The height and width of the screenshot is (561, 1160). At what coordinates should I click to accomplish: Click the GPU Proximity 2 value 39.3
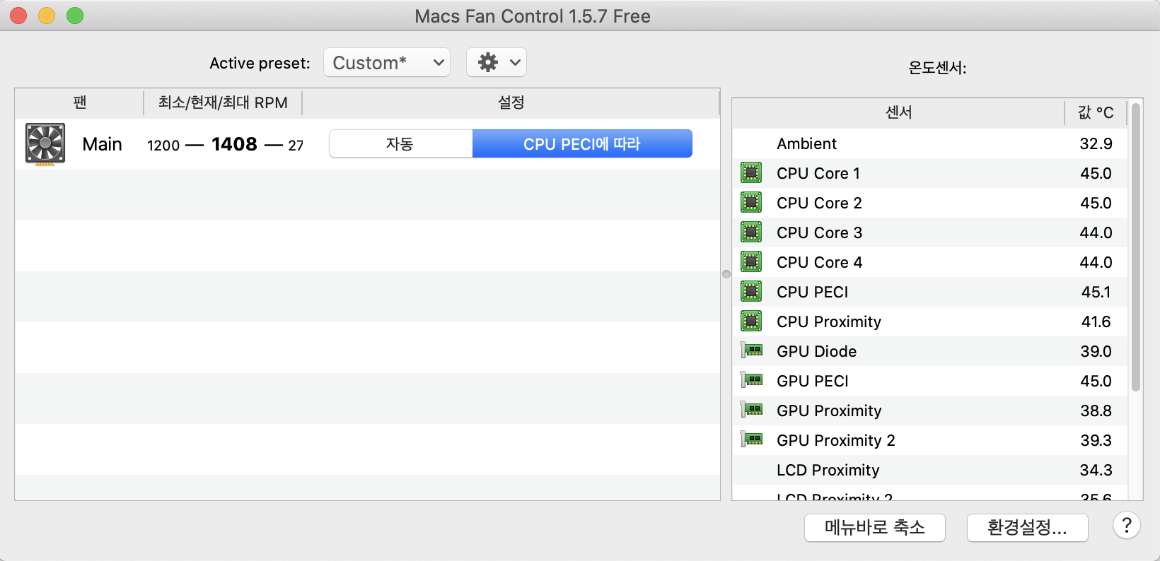coord(1096,440)
